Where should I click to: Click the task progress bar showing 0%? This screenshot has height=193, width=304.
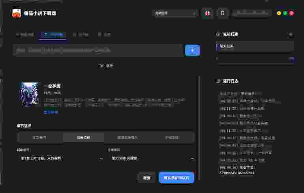click(x=253, y=58)
